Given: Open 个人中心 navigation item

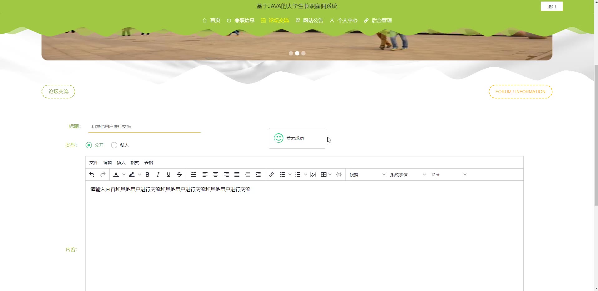Looking at the screenshot, I should coord(344,21).
